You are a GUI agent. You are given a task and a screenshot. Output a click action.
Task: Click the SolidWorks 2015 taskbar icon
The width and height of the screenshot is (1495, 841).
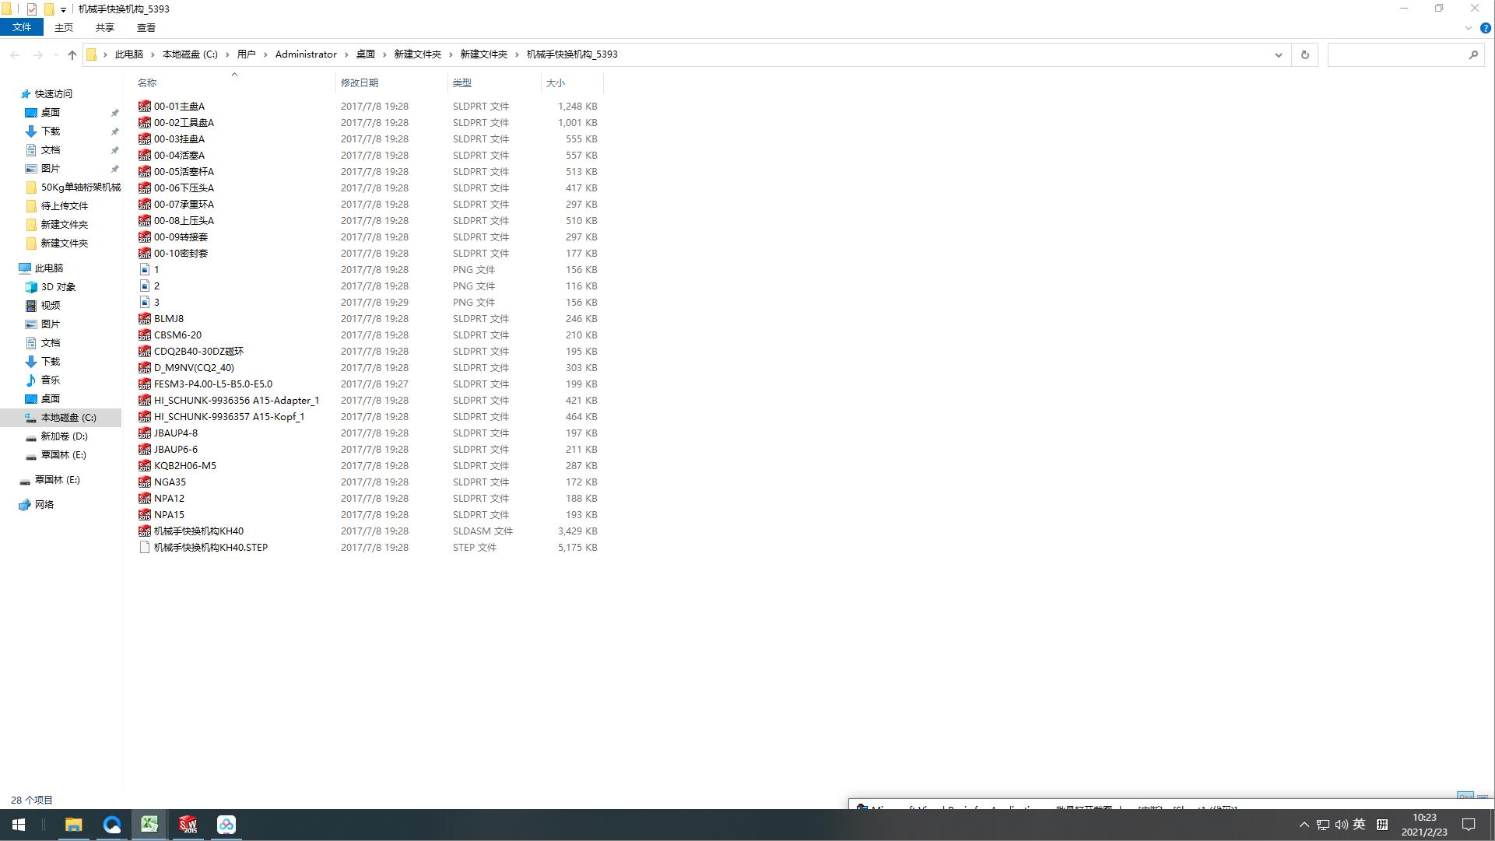[x=188, y=825]
